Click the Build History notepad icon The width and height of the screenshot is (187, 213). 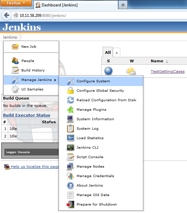point(15,70)
